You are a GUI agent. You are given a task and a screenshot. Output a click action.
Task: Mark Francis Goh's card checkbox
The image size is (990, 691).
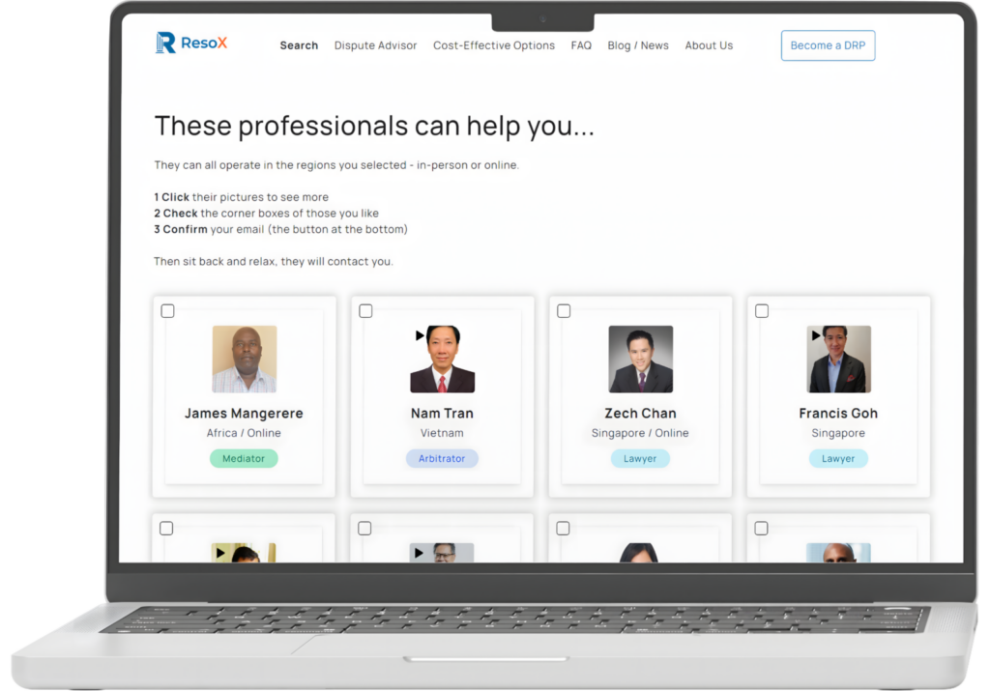coord(762,311)
